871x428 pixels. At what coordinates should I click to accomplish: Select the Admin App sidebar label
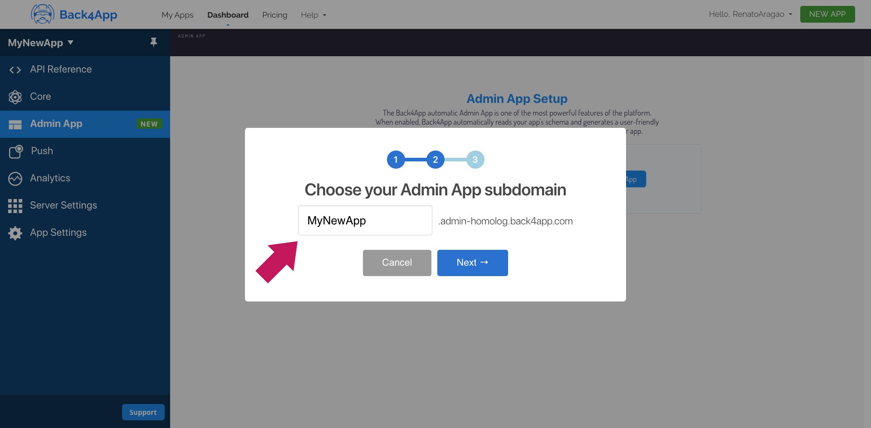point(56,124)
